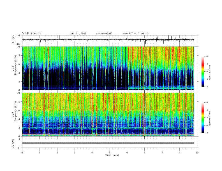
Task: Select the upper colorbar "log(PSD)(V²/Hz)" label
Action: (x=210, y=73)
